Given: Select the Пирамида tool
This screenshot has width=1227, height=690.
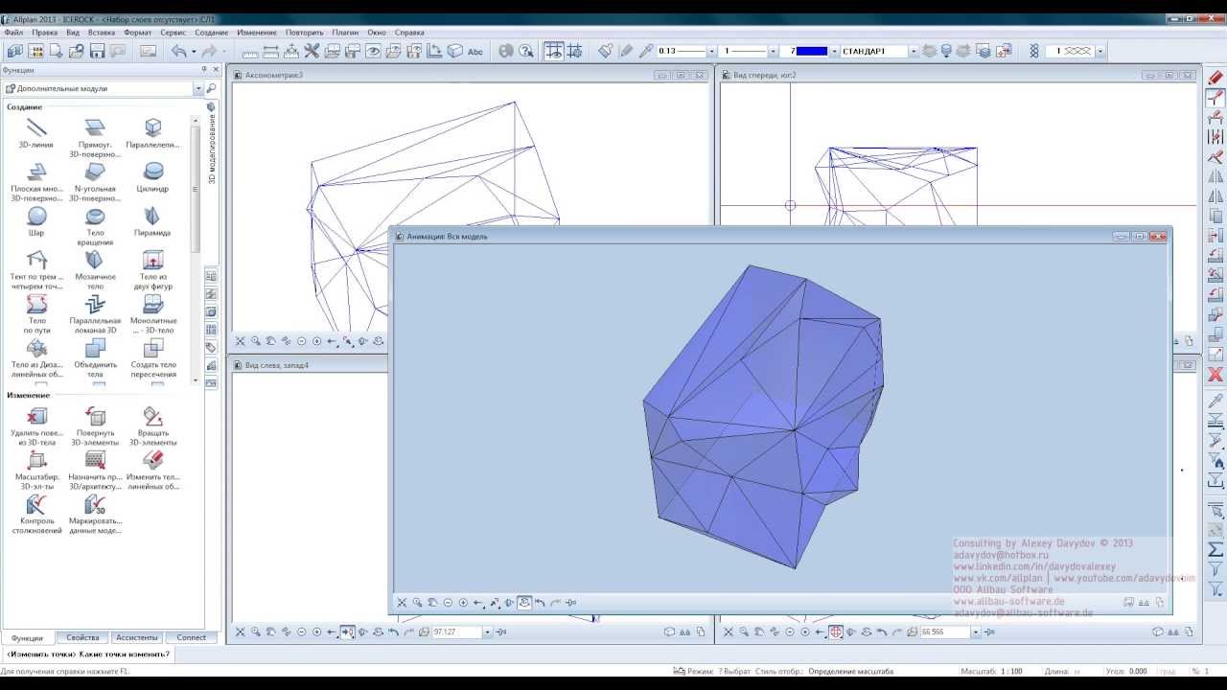Looking at the screenshot, I should point(152,220).
